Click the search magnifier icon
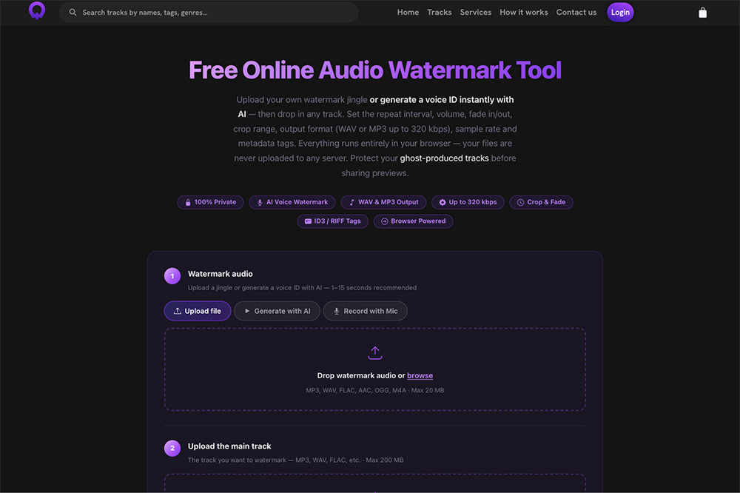 73,12
